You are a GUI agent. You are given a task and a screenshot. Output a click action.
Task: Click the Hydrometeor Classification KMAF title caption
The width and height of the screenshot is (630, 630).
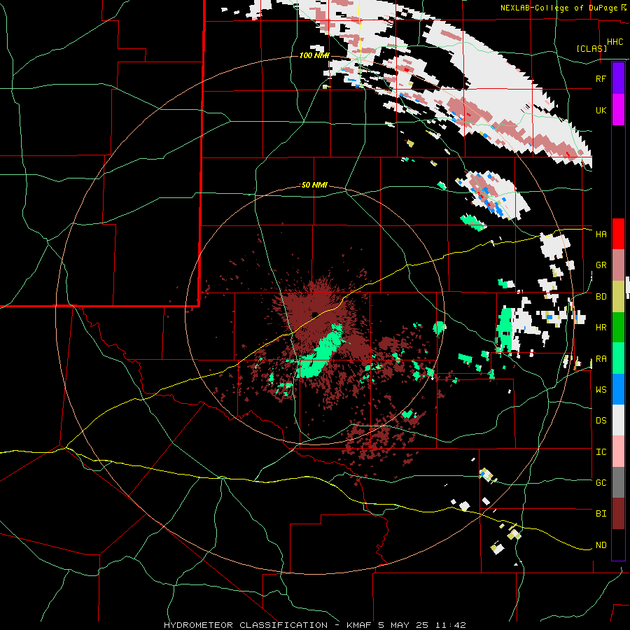314,625
